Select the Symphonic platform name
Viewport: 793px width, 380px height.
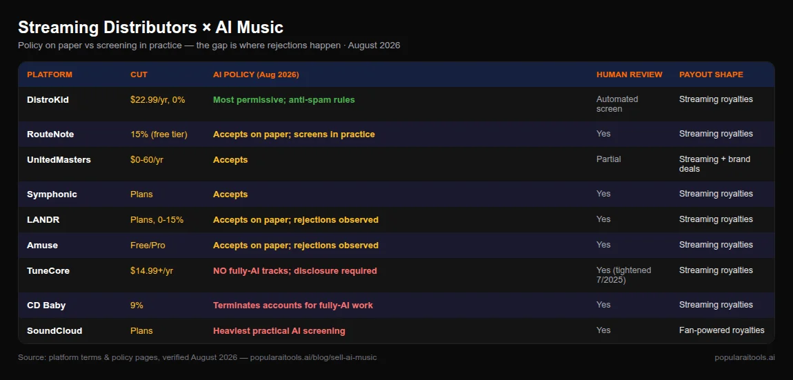[x=52, y=194]
